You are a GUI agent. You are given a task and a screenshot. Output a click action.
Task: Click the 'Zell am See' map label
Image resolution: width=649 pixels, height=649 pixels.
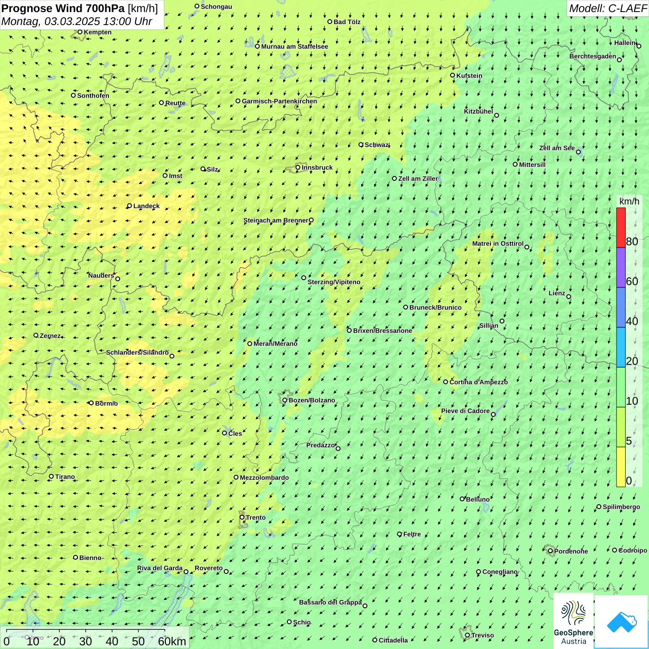(557, 148)
